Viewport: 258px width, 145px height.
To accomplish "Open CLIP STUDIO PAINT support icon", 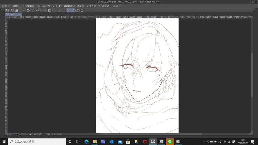I will point(82,10).
